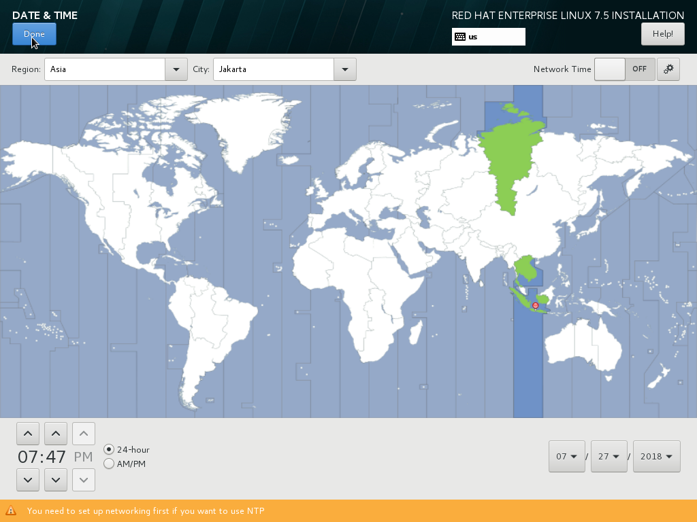697x522 pixels.
Task: Click the red Jakarta location pin
Action: point(536,305)
